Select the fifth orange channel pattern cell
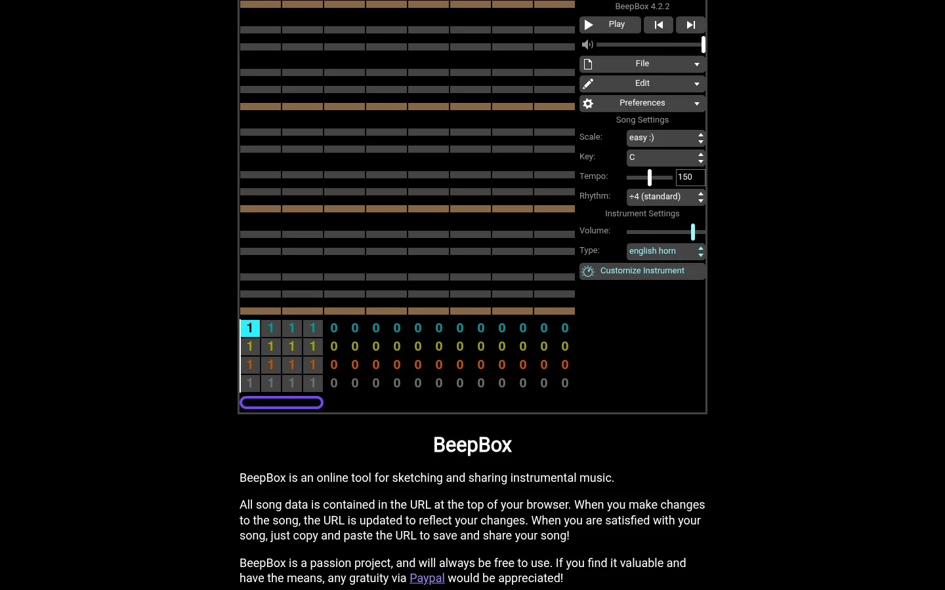 [x=334, y=364]
